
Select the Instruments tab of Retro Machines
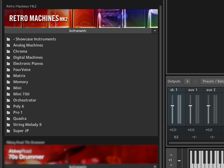coord(78,31)
